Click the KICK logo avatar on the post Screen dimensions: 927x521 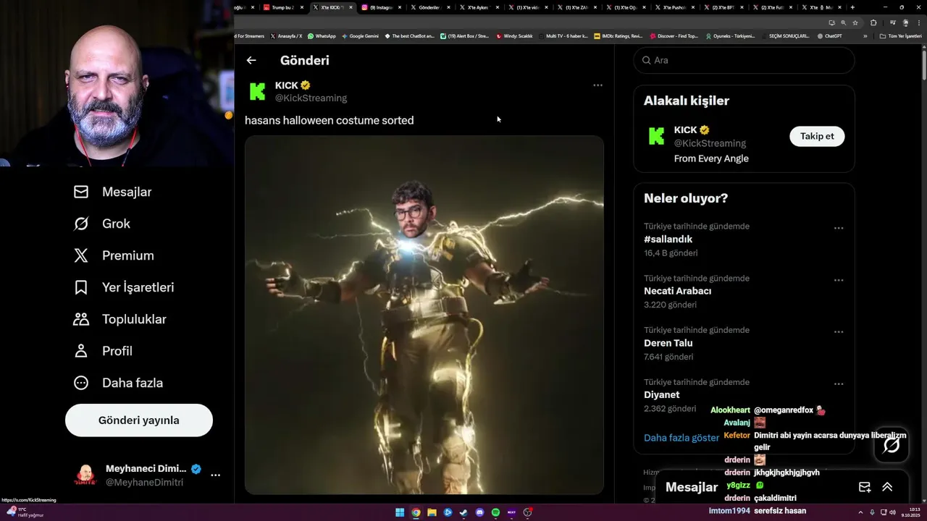(x=257, y=91)
